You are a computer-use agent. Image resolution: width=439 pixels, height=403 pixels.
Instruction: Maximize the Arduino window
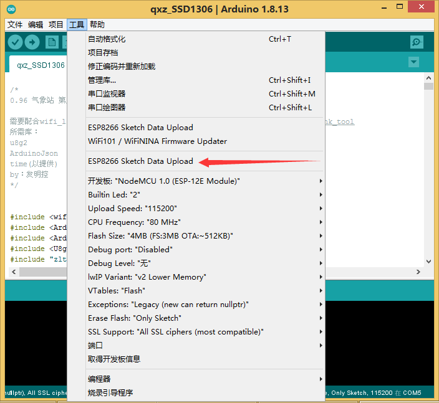pos(400,7)
